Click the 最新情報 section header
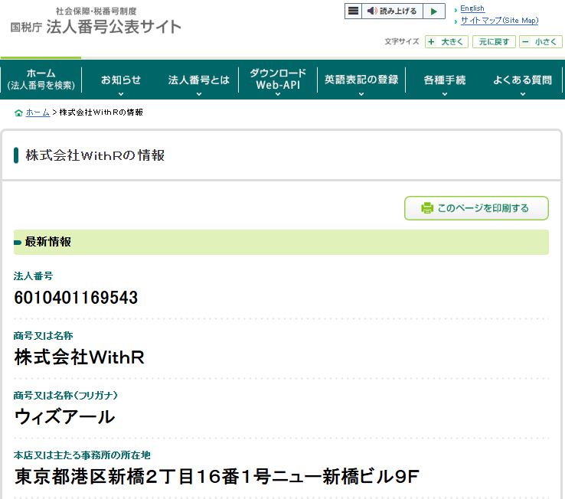The height and width of the screenshot is (499, 565). pos(281,242)
